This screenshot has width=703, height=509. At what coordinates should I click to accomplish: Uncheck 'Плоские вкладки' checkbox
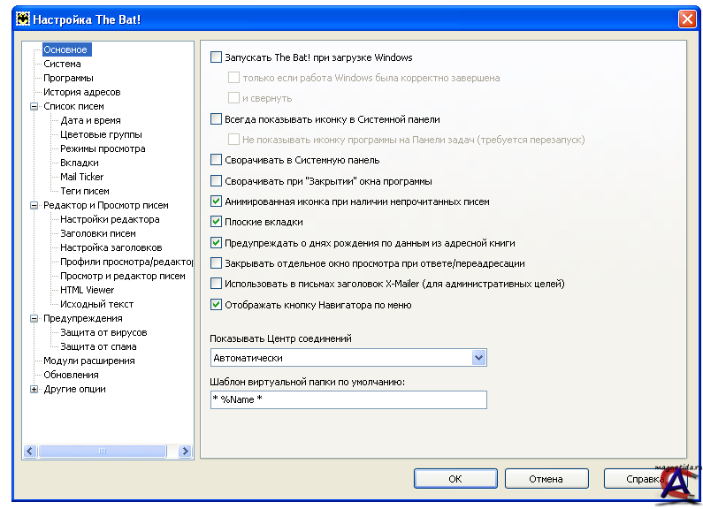pyautogui.click(x=217, y=222)
